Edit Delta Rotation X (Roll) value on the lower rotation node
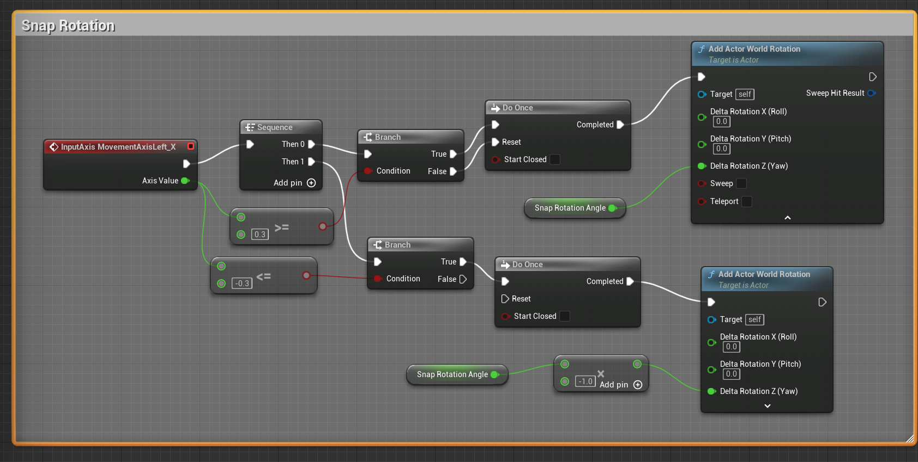Viewport: 918px width, 462px height. [732, 347]
